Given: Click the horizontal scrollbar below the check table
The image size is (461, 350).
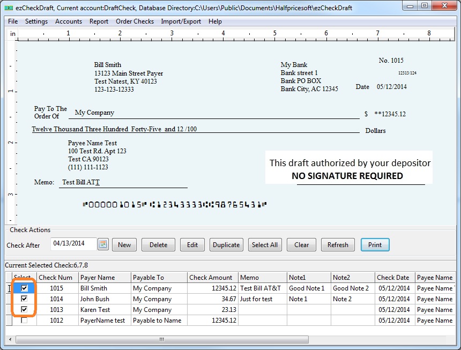Looking at the screenshot, I should [x=161, y=340].
